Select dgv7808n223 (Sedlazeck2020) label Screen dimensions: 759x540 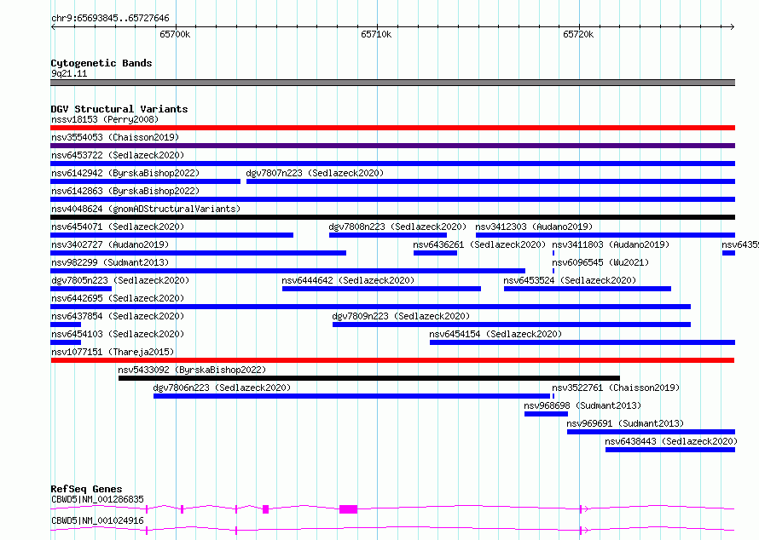point(397,227)
